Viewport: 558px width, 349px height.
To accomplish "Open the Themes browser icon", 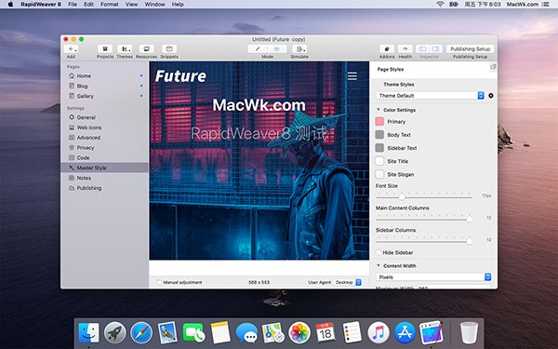I will 125,48.
